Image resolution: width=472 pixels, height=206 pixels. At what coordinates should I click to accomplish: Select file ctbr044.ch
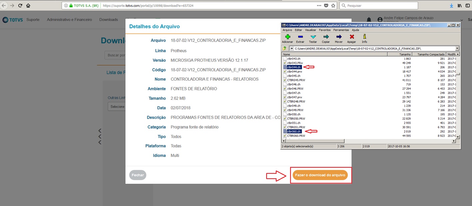(294, 67)
